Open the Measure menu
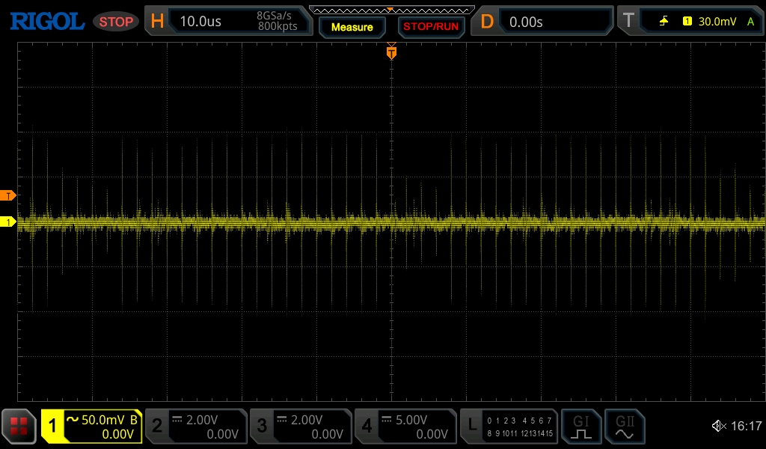Viewport: 766px width, 449px height. click(x=352, y=27)
